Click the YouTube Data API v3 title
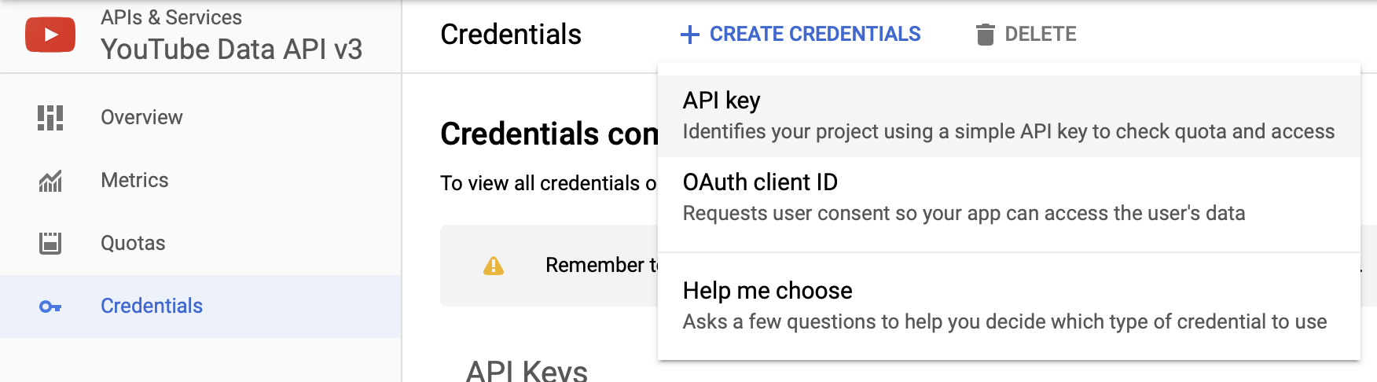 pyautogui.click(x=232, y=50)
